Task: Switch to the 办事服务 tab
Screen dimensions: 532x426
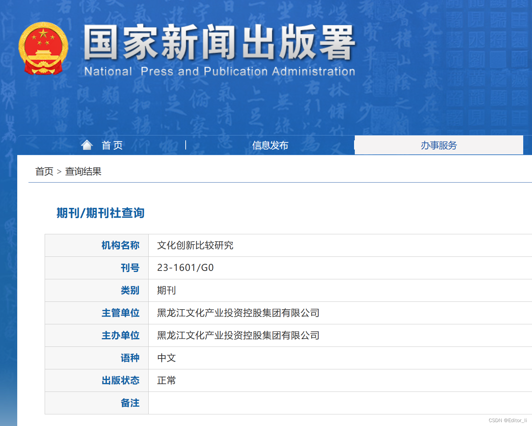Action: click(x=439, y=145)
